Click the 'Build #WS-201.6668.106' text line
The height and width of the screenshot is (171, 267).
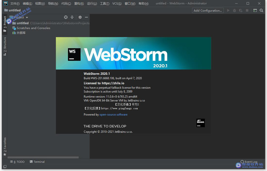(113, 78)
